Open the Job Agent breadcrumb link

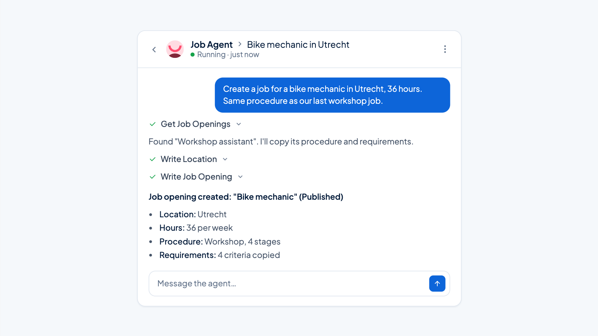212,45
